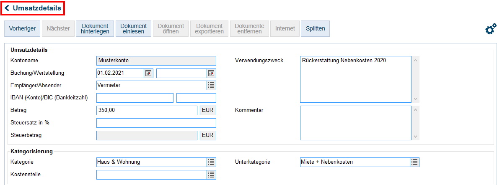Click into the Steuersatz in % field
497x185 pixels.
(156, 123)
